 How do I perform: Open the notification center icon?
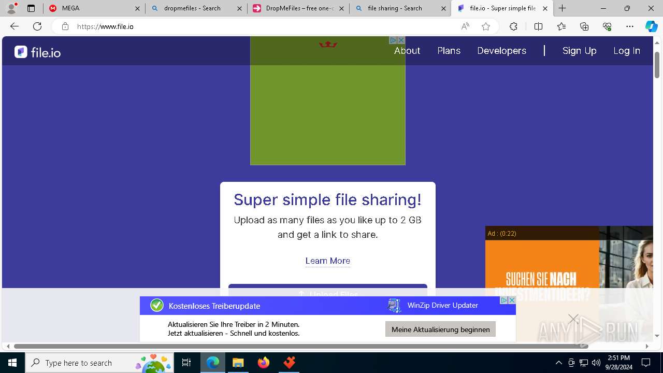(x=646, y=363)
